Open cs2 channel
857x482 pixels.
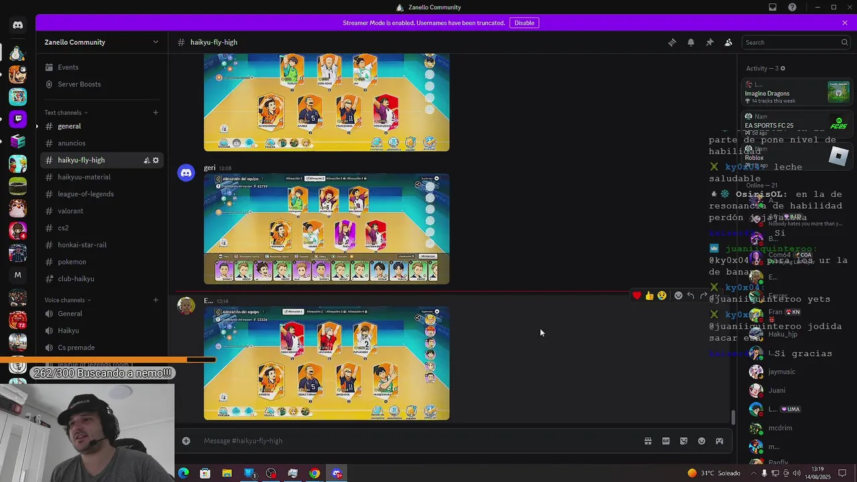click(102, 228)
